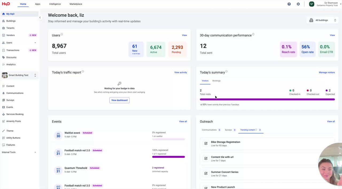Click the edit icon beside Summer Concert Series
This screenshot has width=342, height=189.
(x=206, y=174)
